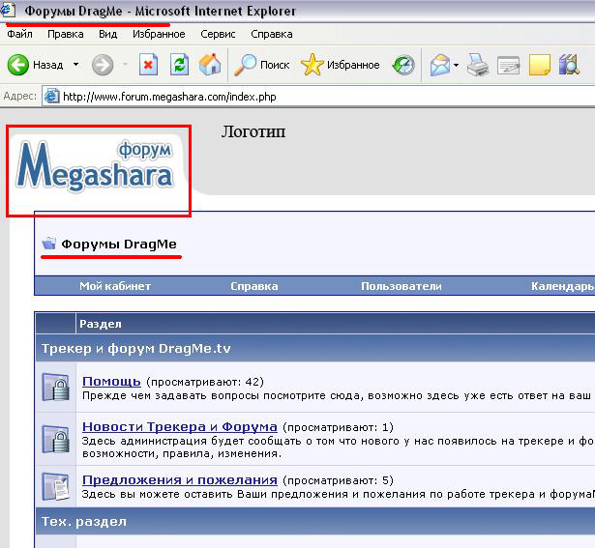The height and width of the screenshot is (548, 595).
Task: Refresh the page with green arrows icon
Action: (179, 65)
